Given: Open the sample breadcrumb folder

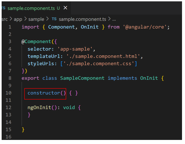Looking at the screenshot, I should [x=36, y=19].
